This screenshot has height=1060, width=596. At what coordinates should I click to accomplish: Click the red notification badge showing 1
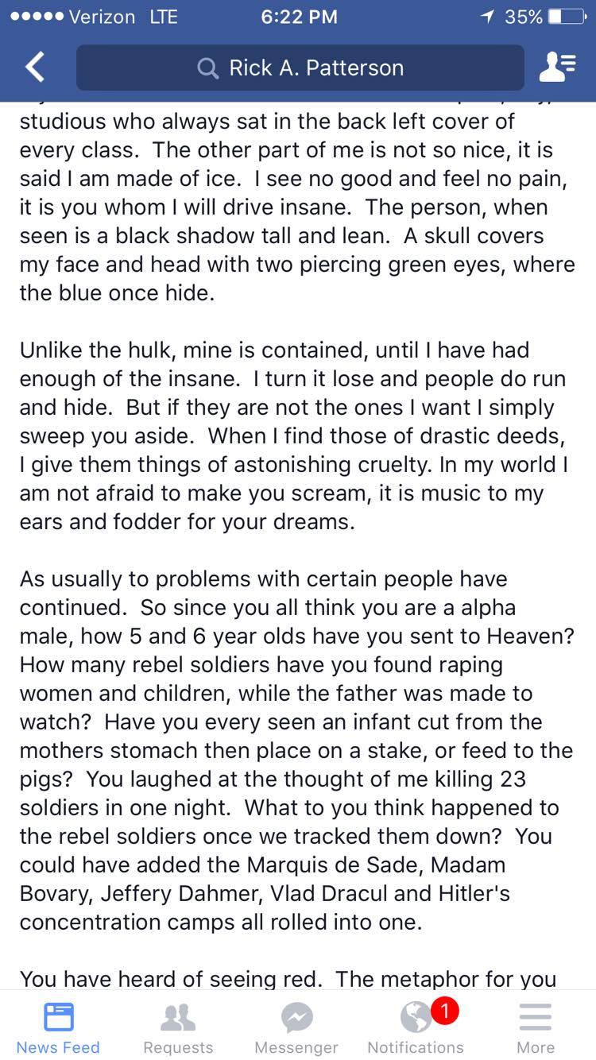click(445, 1011)
